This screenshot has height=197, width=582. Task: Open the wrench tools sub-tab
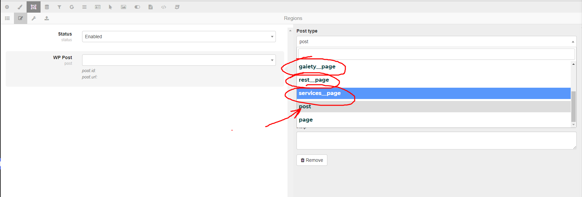34,18
